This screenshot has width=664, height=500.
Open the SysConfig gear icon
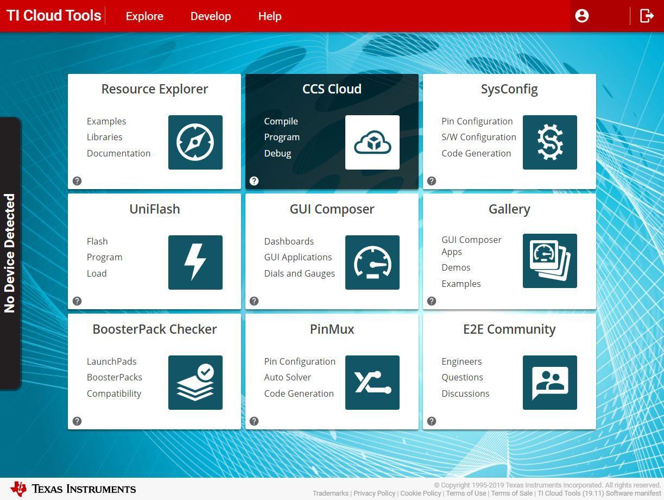550,142
